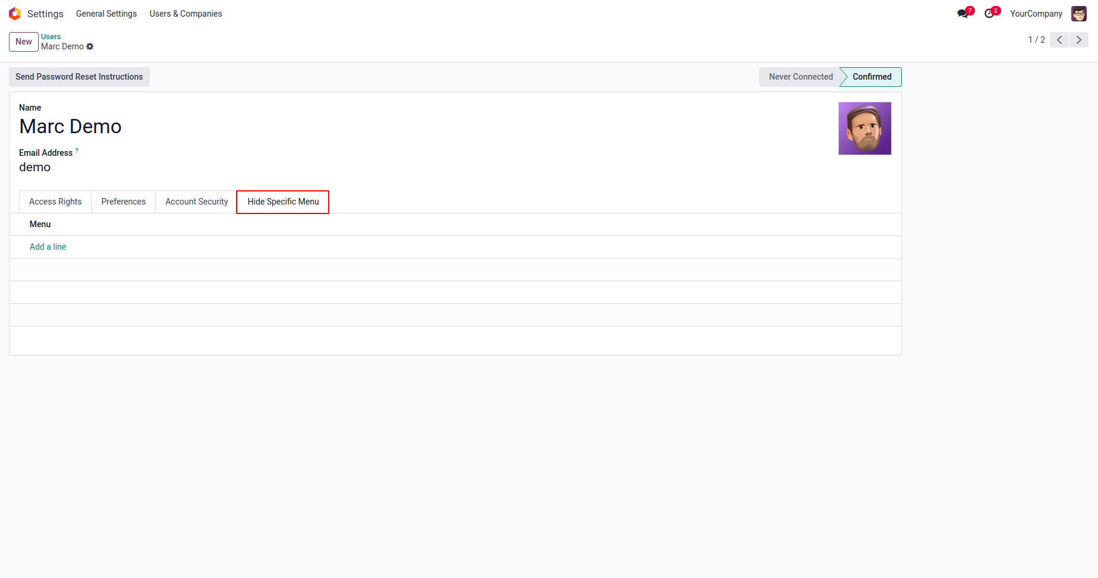Click Send Password Reset Instructions

[79, 77]
